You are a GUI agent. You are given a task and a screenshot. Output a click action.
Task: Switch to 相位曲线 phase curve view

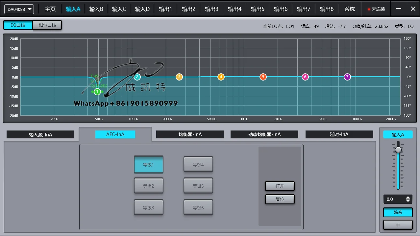point(47,25)
